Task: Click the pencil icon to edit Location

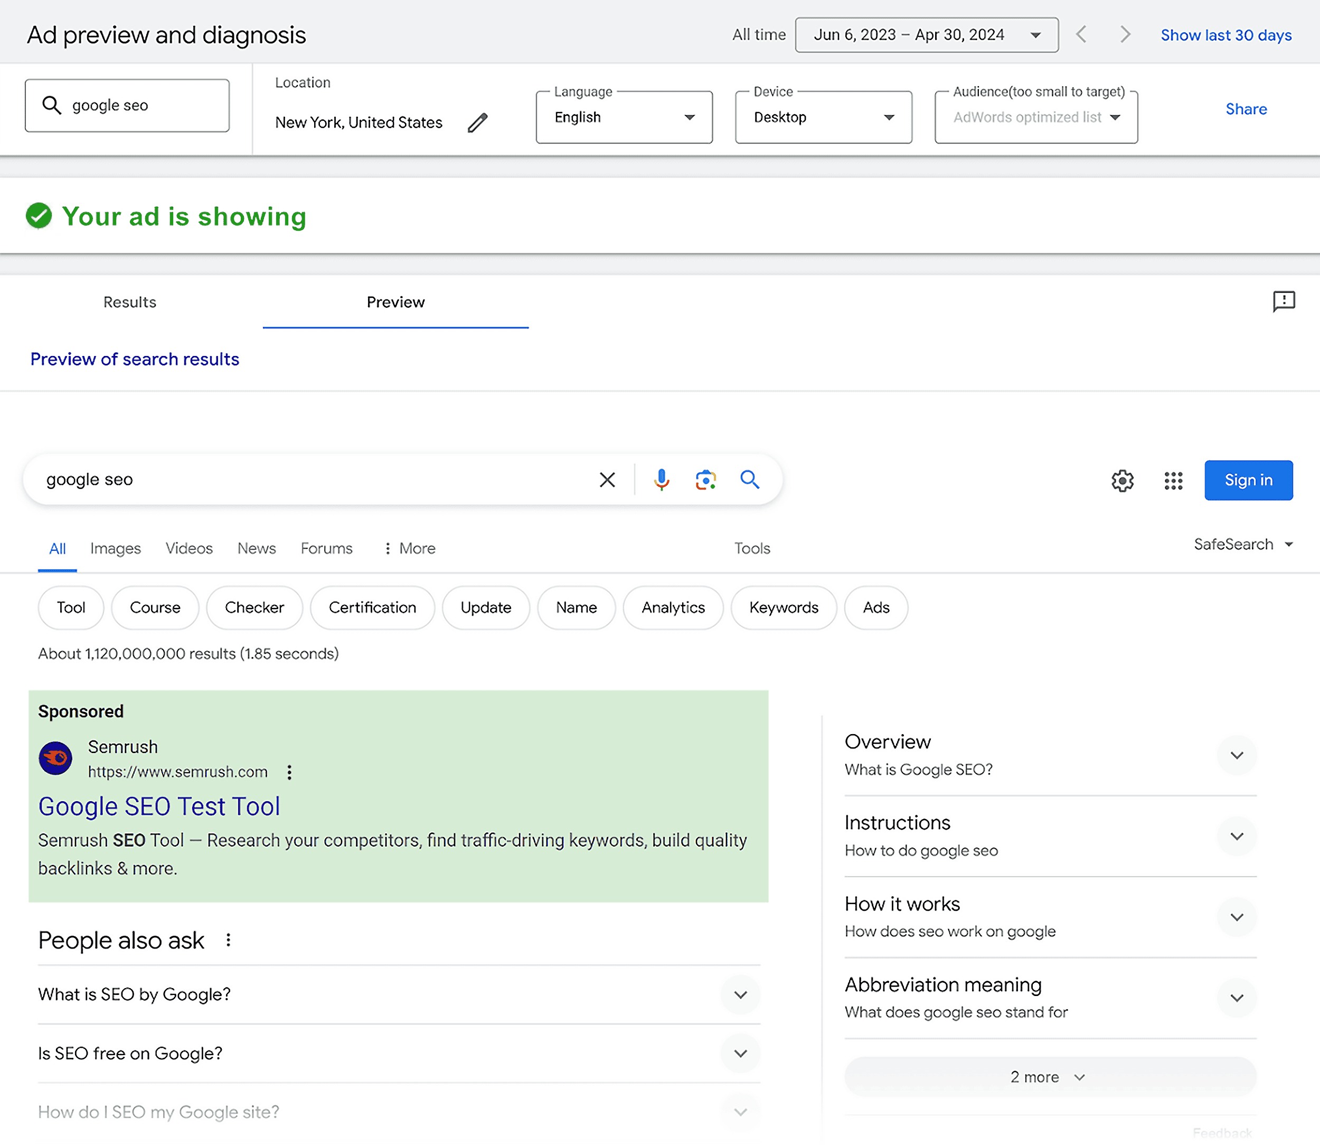Action: [x=477, y=121]
